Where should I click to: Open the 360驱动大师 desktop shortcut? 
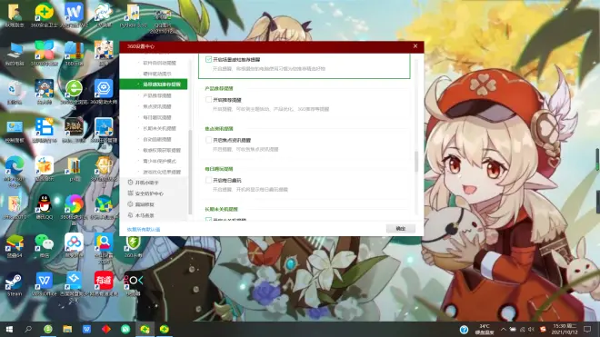click(x=104, y=93)
